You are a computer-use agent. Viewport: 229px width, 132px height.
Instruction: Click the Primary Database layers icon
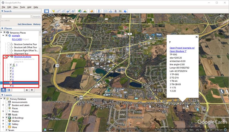tap(8, 99)
